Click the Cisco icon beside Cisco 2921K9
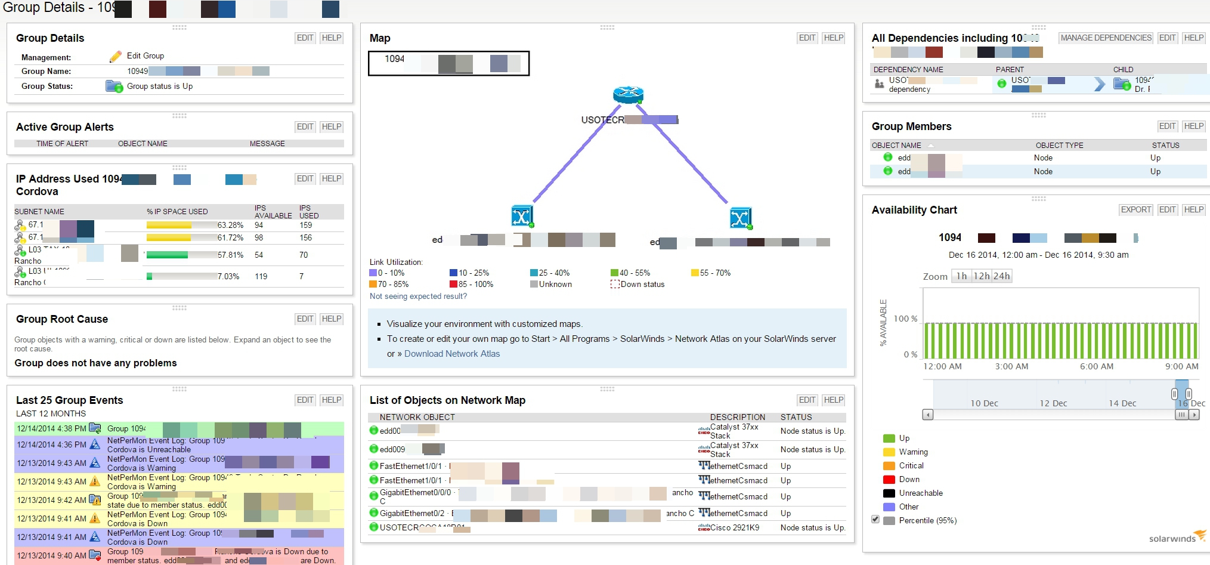The image size is (1210, 565). pyautogui.click(x=704, y=527)
